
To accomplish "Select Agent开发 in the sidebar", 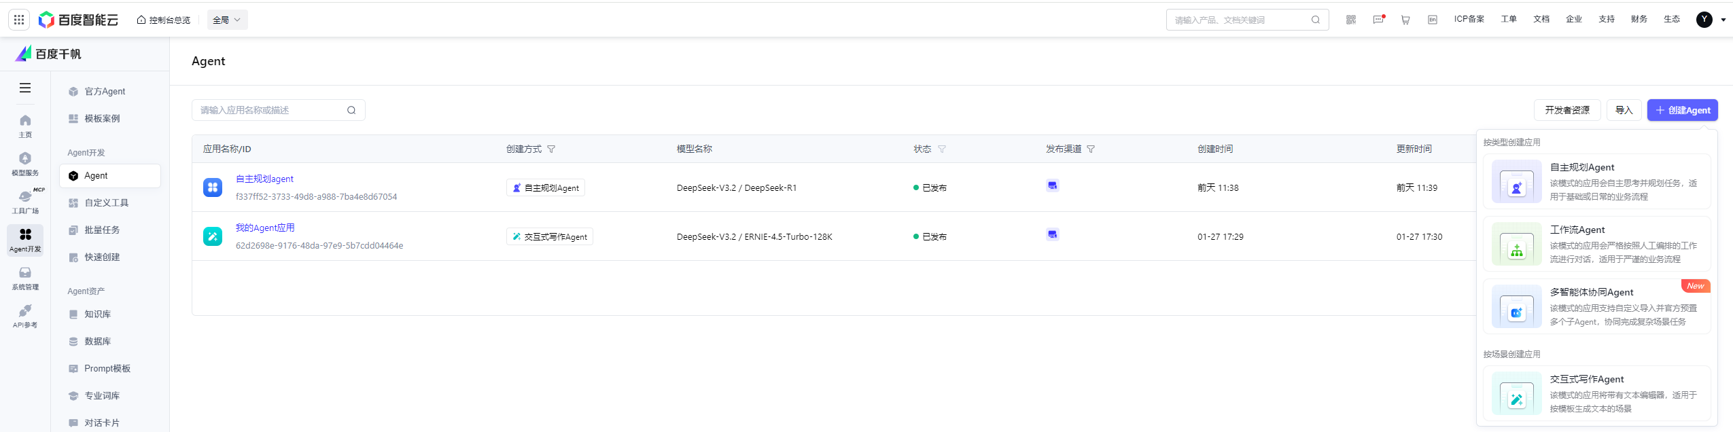I will 25,240.
